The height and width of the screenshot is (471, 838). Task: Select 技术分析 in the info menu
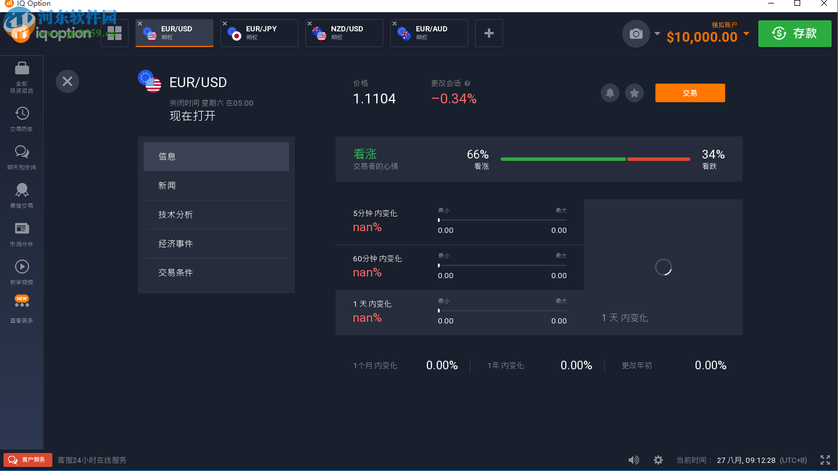[x=216, y=214]
